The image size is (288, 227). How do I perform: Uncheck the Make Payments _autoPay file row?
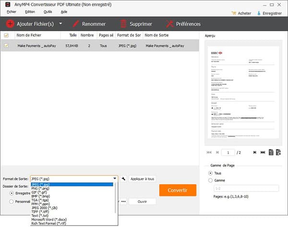tap(6, 45)
